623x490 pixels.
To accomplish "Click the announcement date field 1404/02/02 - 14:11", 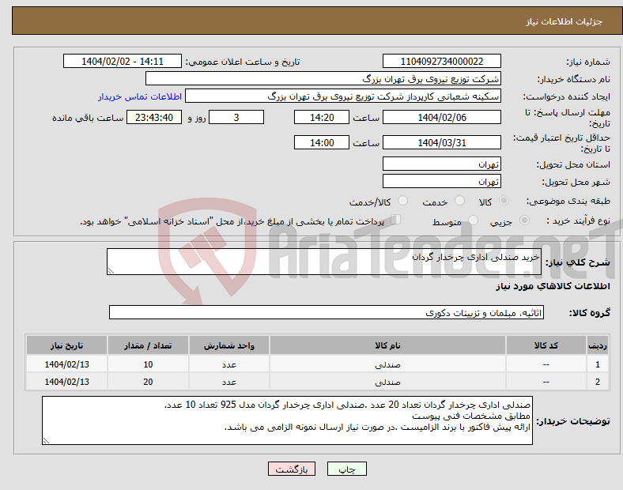I will tap(123, 61).
